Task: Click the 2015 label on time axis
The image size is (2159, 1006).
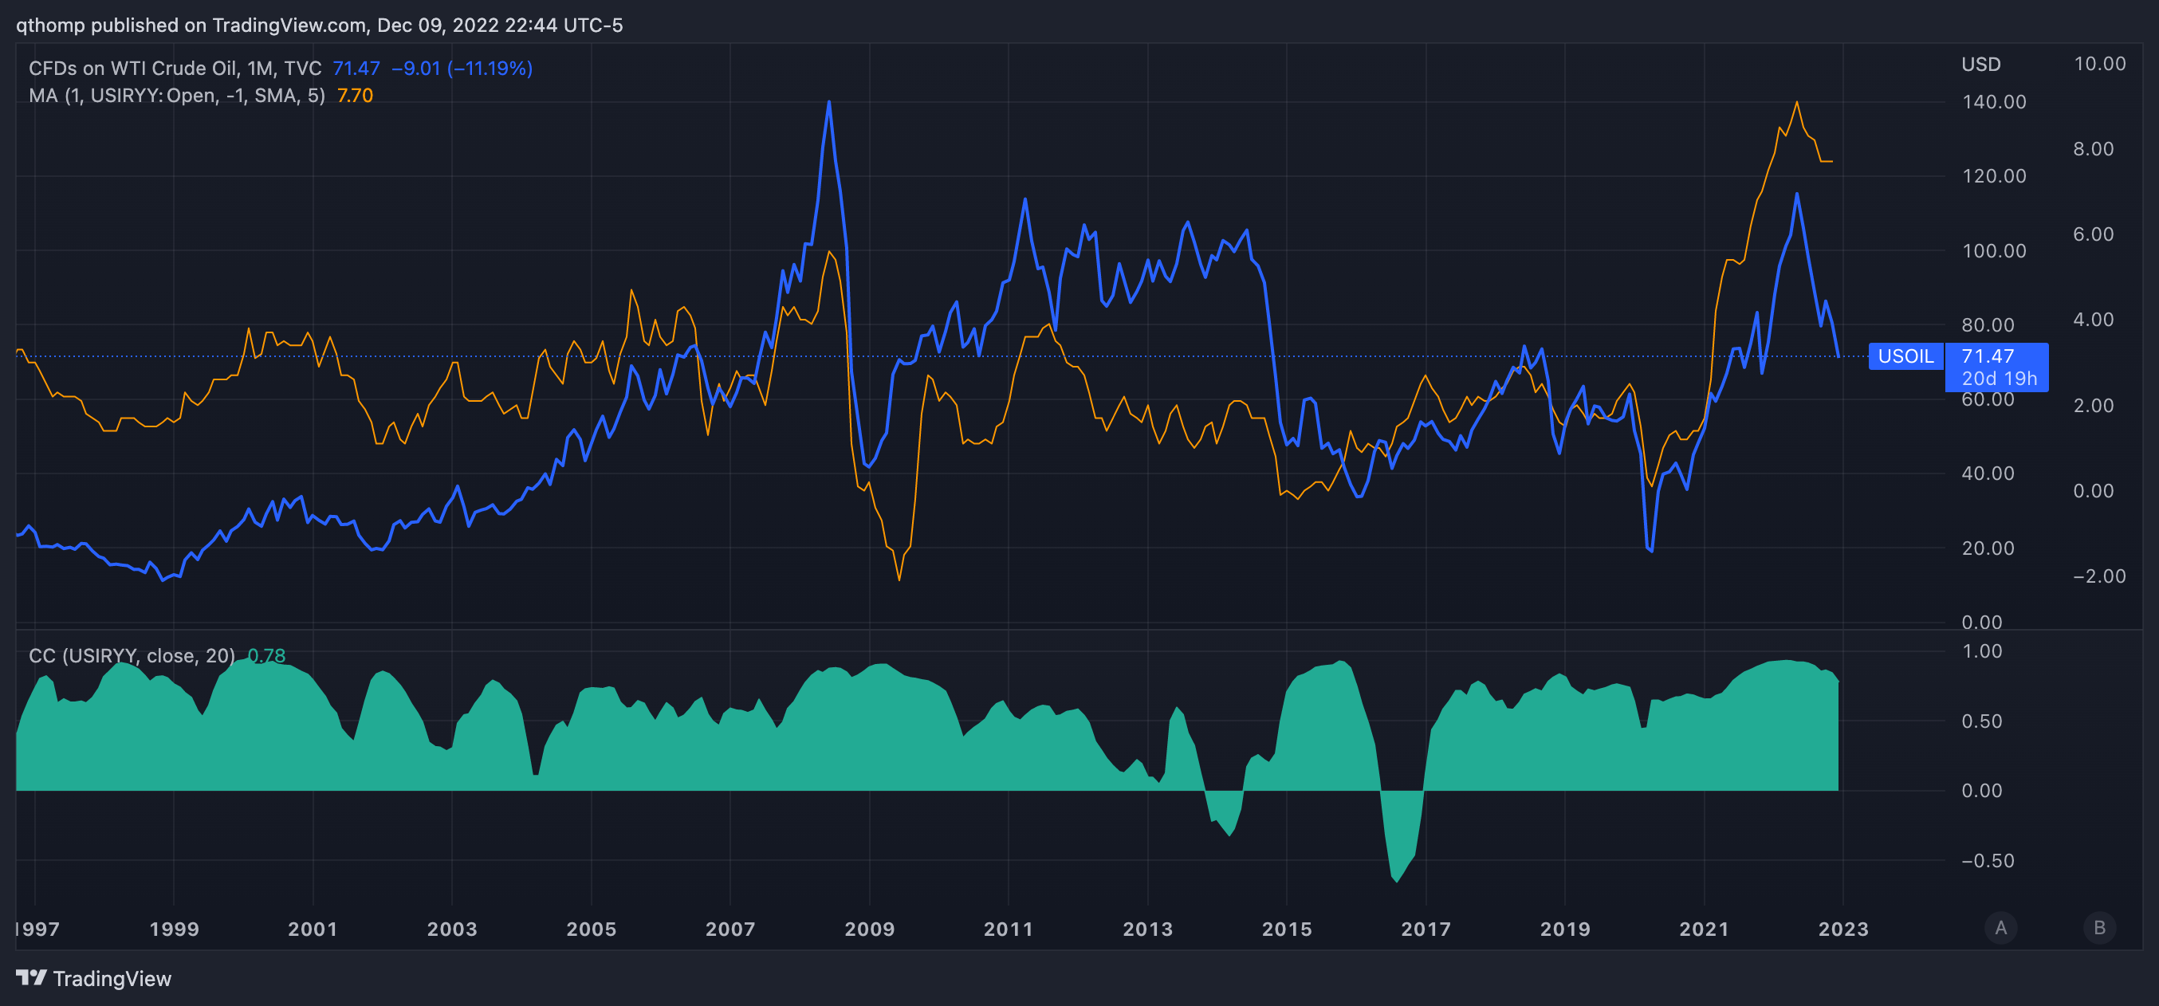Action: [1287, 929]
